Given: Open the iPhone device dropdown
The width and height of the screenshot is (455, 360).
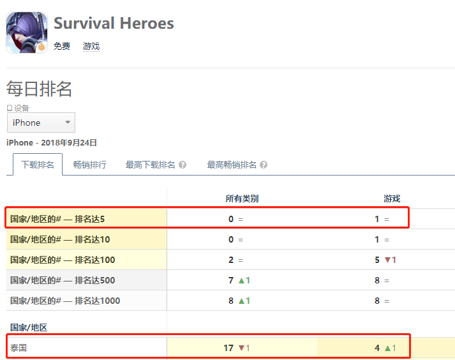Looking at the screenshot, I should 41,123.
